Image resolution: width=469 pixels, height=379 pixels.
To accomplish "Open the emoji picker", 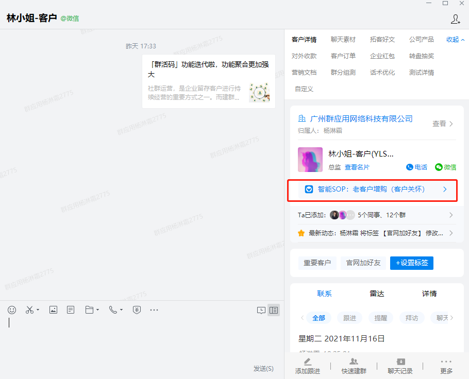I will tap(12, 309).
